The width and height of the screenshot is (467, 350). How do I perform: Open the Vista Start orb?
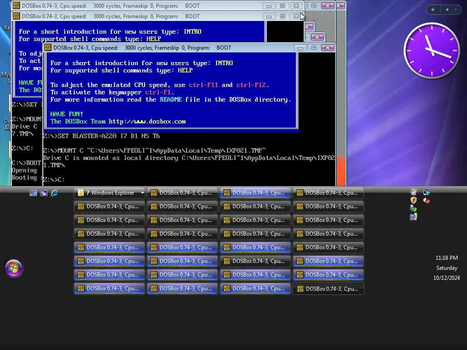click(x=13, y=268)
